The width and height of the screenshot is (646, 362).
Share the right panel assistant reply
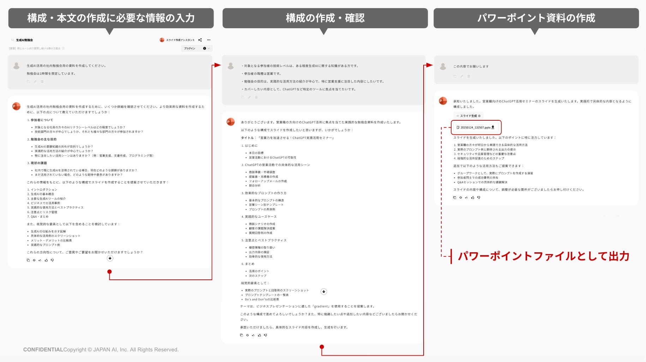tap(466, 198)
